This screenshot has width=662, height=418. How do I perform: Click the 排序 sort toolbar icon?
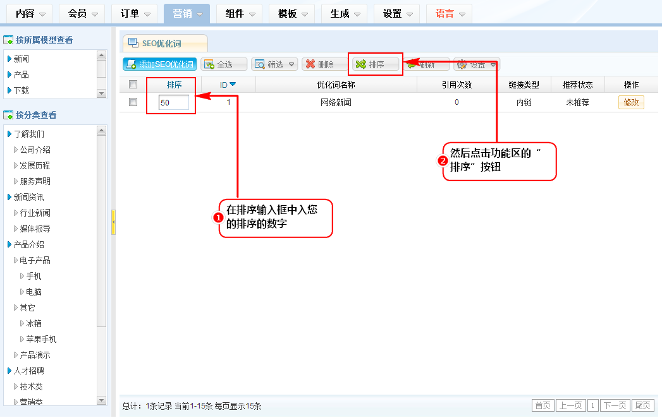coord(361,64)
